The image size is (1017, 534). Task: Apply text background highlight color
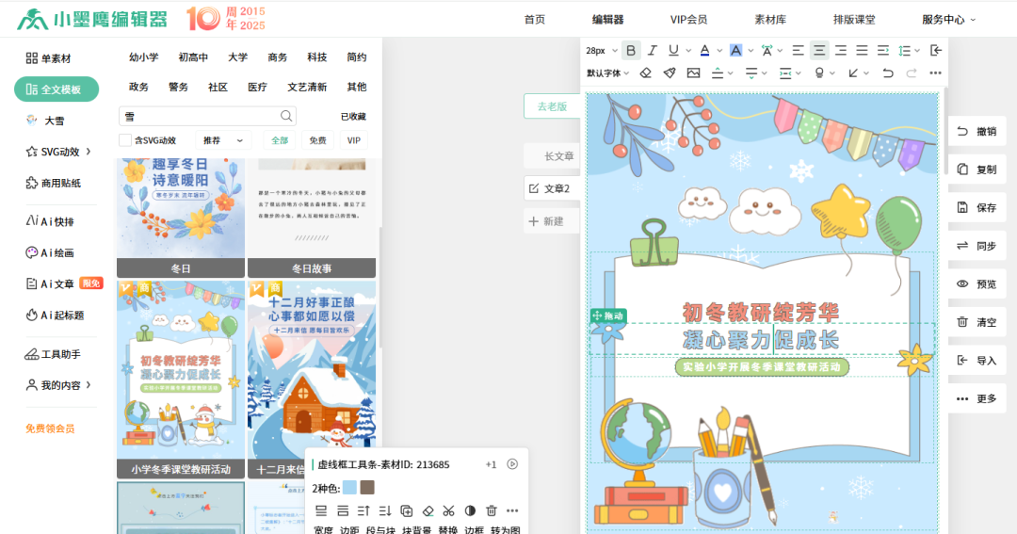[735, 50]
